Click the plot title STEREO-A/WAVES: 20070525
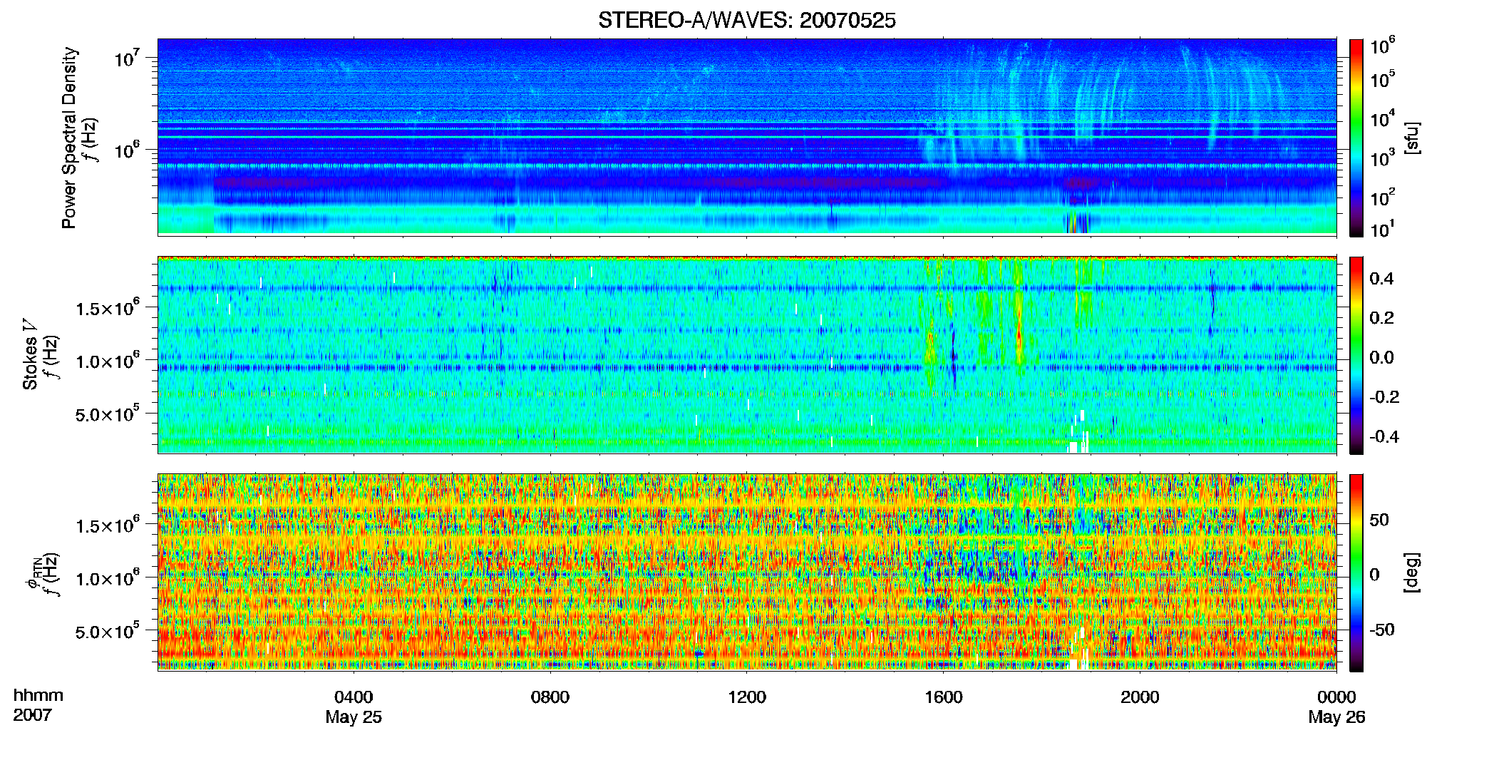The height and width of the screenshot is (770, 1494). (x=746, y=21)
